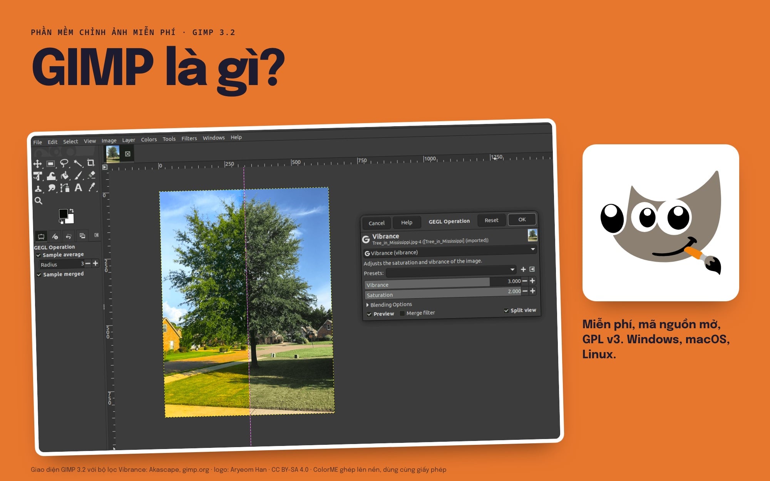The height and width of the screenshot is (481, 770).
Task: Select the Crop tool
Action: [x=90, y=163]
